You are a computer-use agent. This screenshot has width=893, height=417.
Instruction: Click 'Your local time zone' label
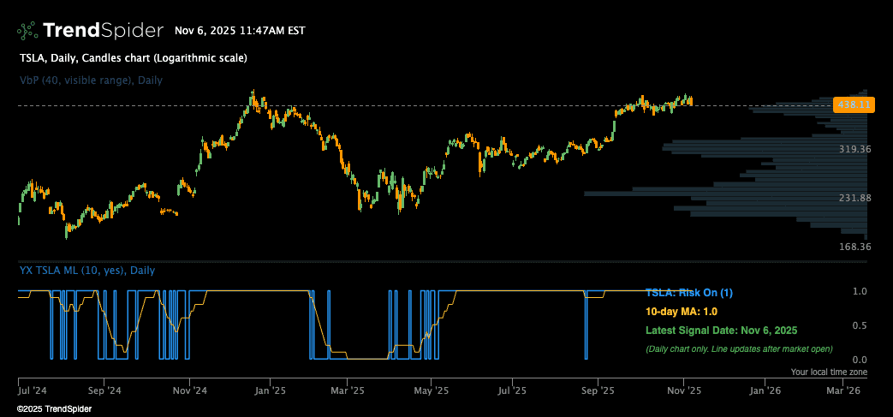click(x=829, y=372)
